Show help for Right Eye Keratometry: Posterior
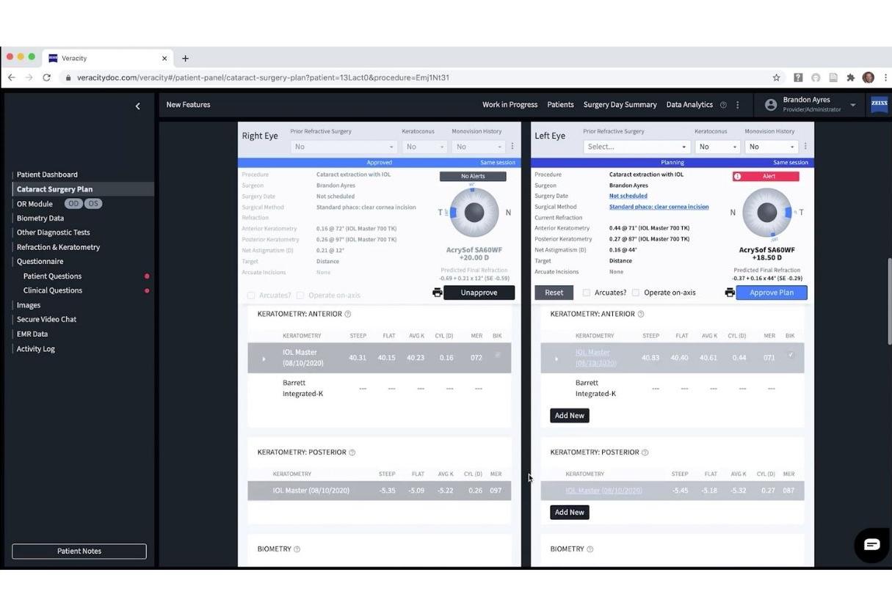This screenshot has width=892, height=594. (x=352, y=452)
